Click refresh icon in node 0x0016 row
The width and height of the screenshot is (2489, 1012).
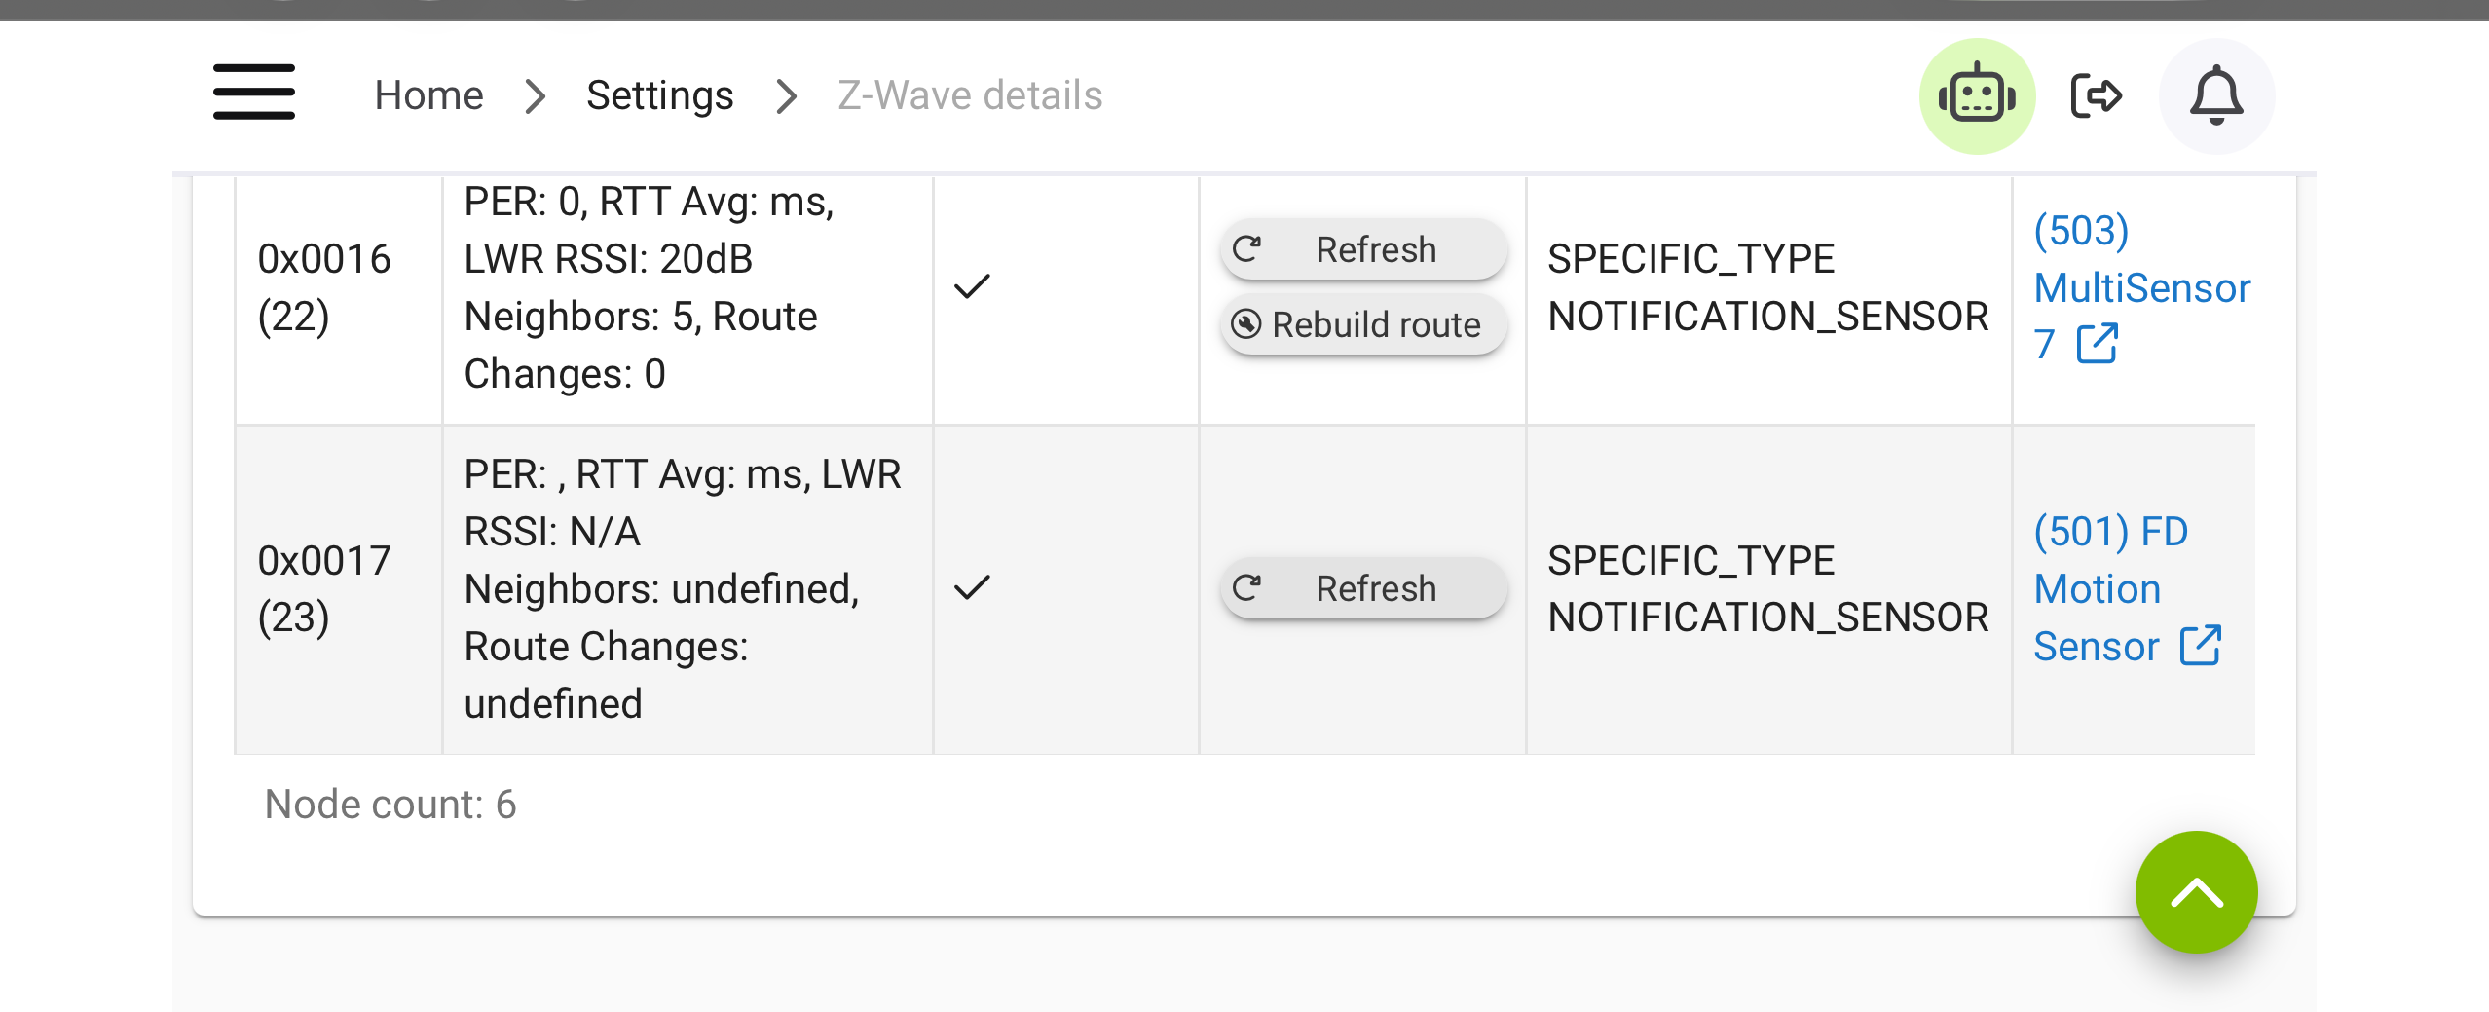1247,249
